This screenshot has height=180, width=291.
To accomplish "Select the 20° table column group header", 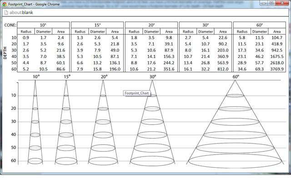I will (x=151, y=25).
